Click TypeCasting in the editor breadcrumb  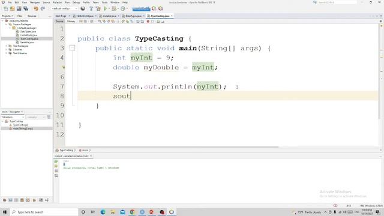[x=66, y=150]
